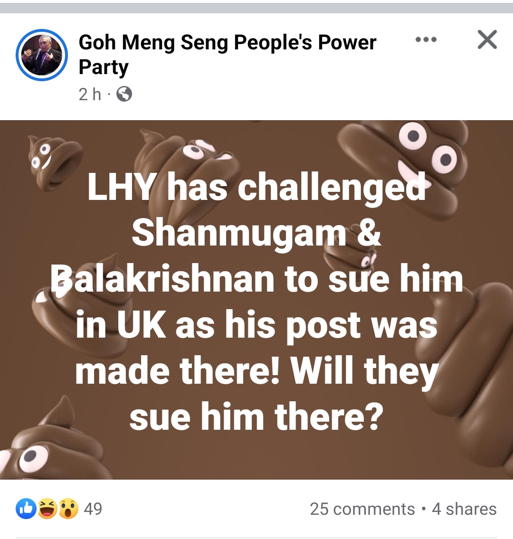Viewport: 513px width, 539px height.
Task: Open the three-dot post options menu
Action: pos(426,39)
